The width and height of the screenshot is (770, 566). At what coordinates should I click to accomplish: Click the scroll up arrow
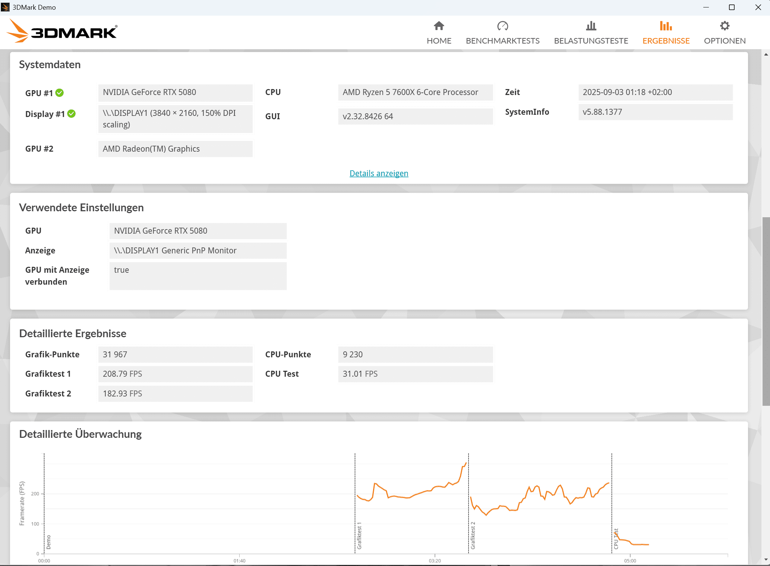pos(766,54)
